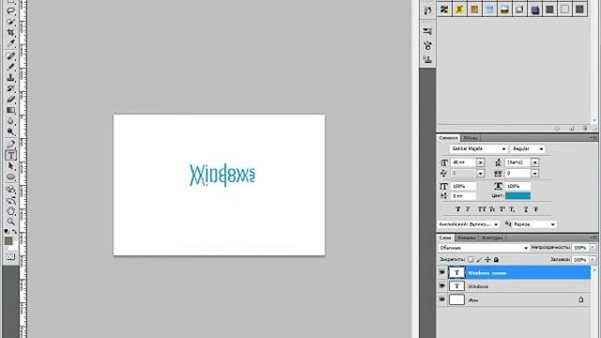This screenshot has width=601, height=338.
Task: Toggle lock all in Layers panel
Action: point(497,259)
